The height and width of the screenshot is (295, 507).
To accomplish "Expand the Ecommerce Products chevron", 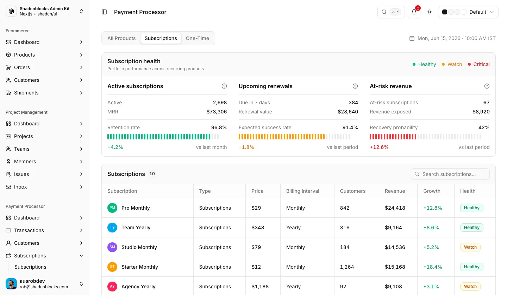I will pyautogui.click(x=81, y=55).
